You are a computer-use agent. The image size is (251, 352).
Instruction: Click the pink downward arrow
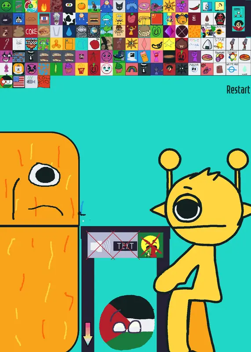pyautogui.click(x=88, y=334)
